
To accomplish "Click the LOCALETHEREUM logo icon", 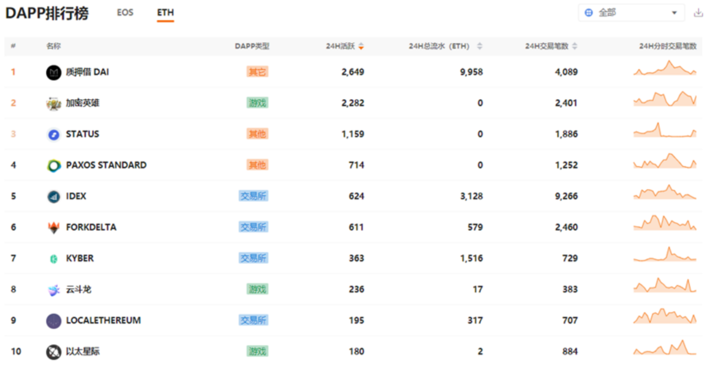I will tap(54, 321).
